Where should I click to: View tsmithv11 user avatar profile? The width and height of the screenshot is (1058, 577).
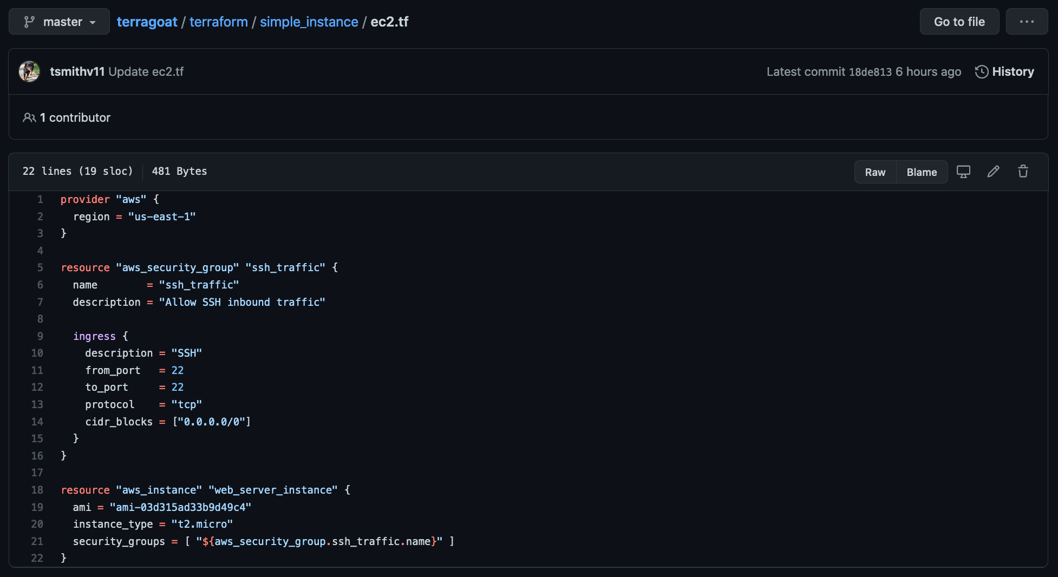click(x=29, y=71)
